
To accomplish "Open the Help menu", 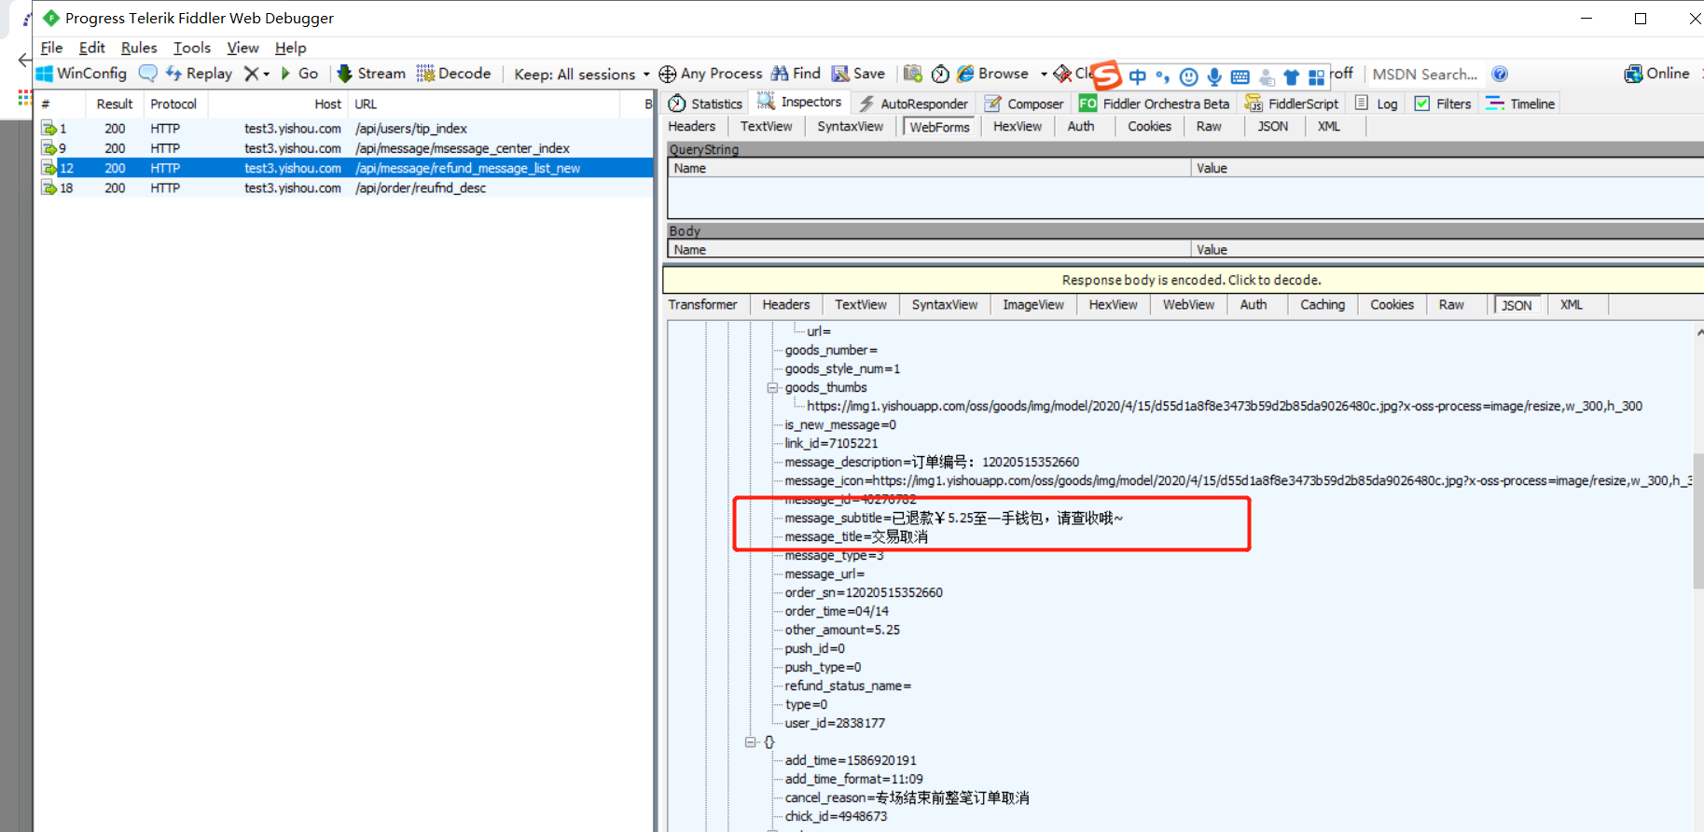I will coord(290,48).
